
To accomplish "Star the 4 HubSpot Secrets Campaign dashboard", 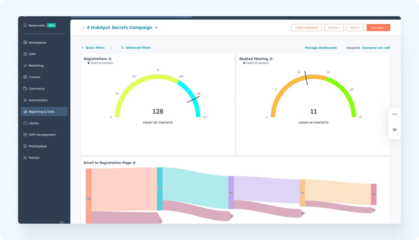I will 83,27.
